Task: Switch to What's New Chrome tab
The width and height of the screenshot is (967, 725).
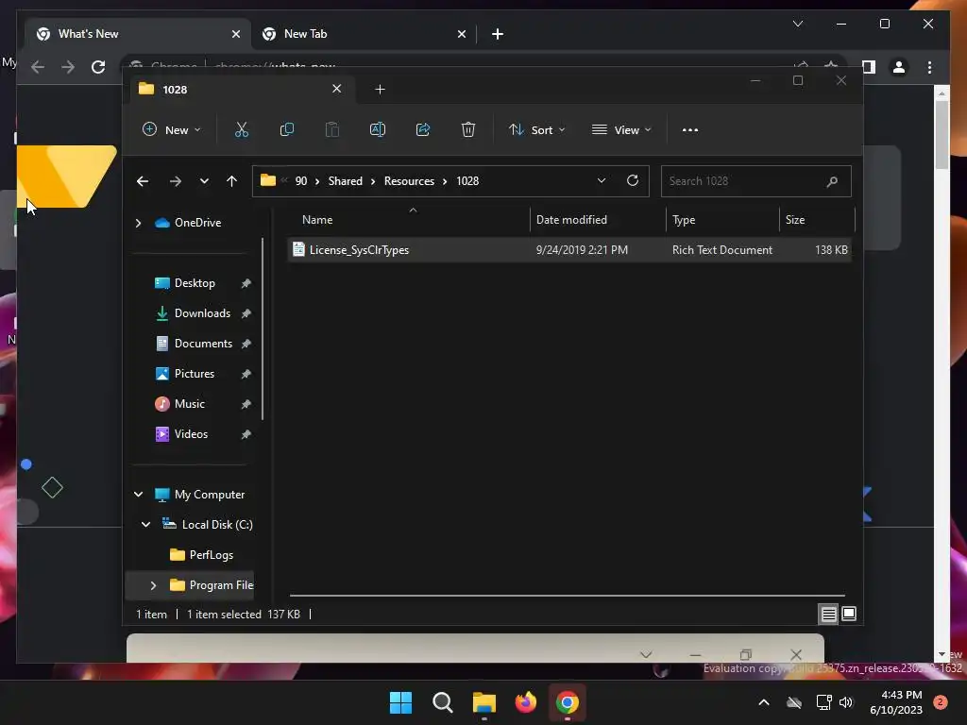Action: [138, 34]
